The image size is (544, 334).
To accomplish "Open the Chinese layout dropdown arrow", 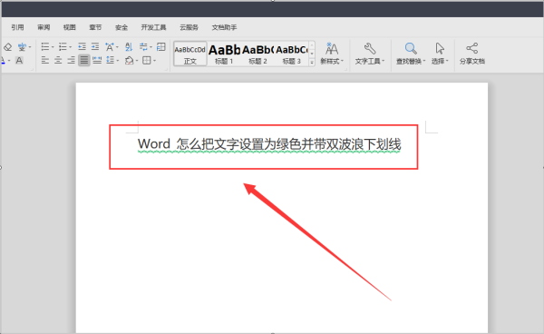I will (x=117, y=47).
